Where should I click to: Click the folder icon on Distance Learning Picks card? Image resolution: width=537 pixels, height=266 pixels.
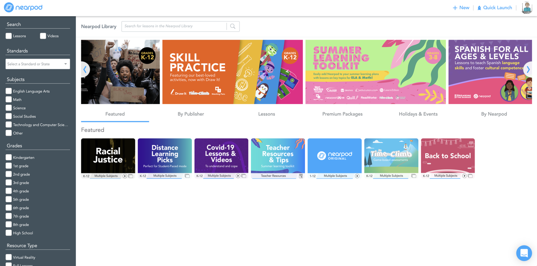187,176
